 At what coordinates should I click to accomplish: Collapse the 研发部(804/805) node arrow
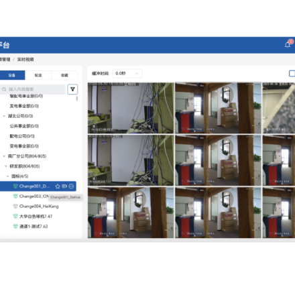(6, 166)
